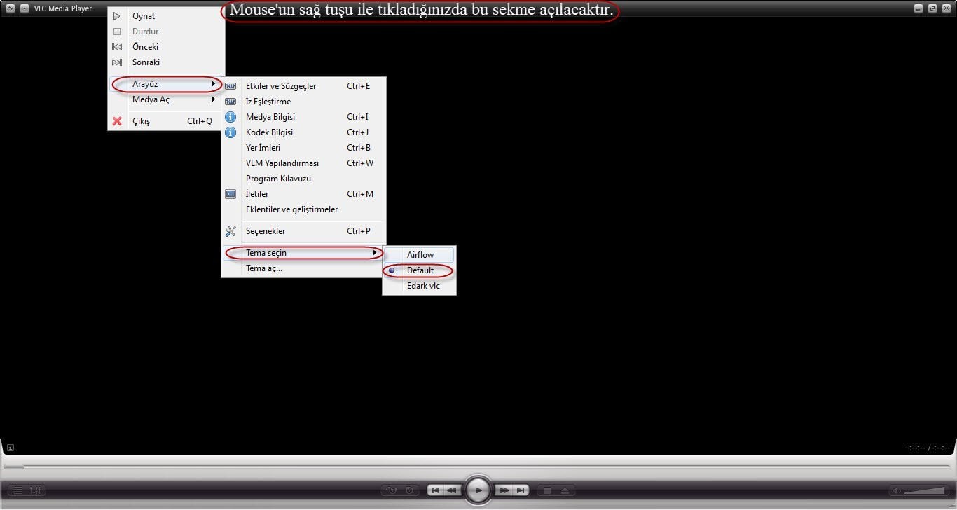Expand the Arayüz submenu
This screenshot has width=957, height=510.
[167, 84]
